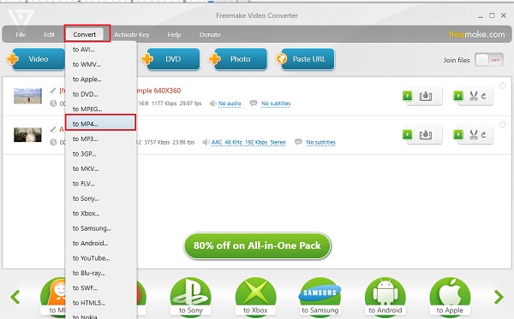
Task: Open first video's film effects icon
Action: pyautogui.click(x=426, y=96)
